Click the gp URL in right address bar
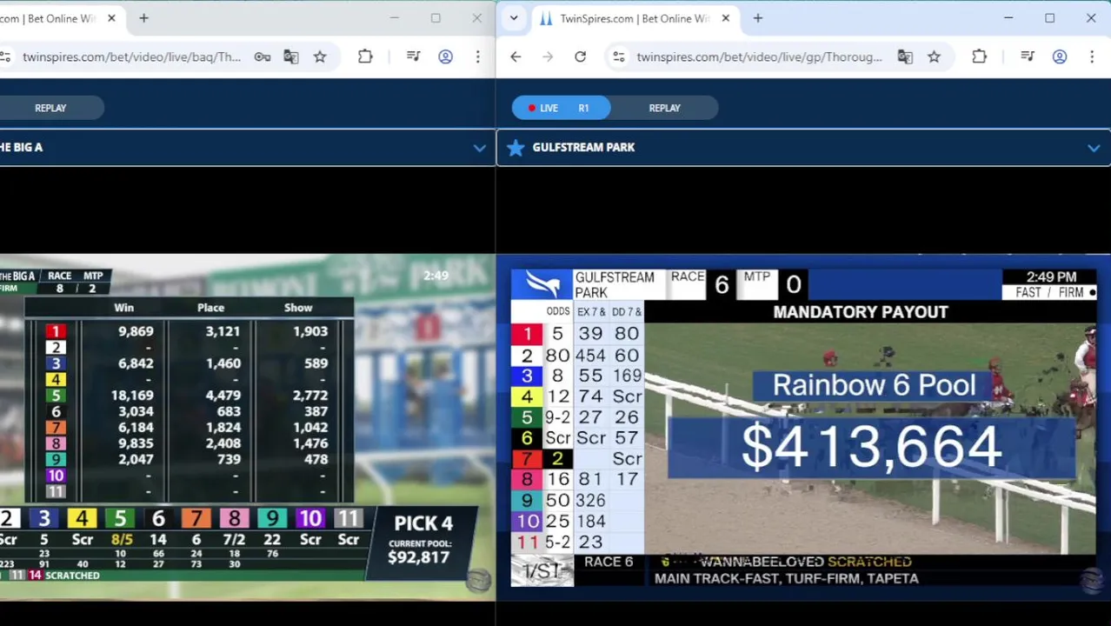The width and height of the screenshot is (1111, 626). [759, 57]
